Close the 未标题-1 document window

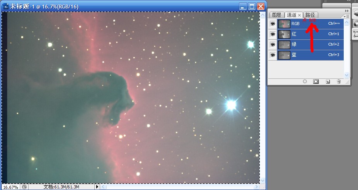[x=261, y=7]
